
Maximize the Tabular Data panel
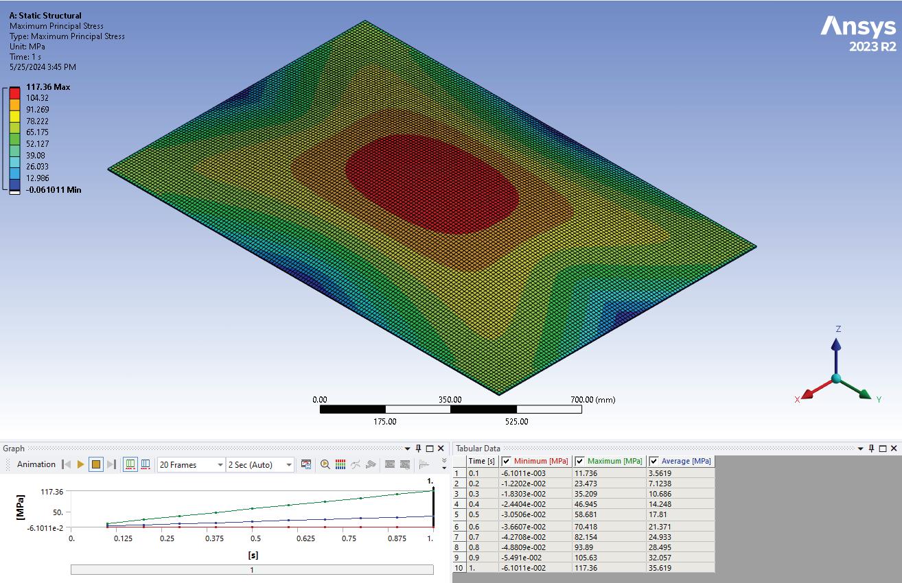[x=883, y=449]
